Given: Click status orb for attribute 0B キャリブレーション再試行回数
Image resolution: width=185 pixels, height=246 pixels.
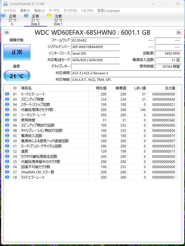Looking at the screenshot, I should [7, 130].
